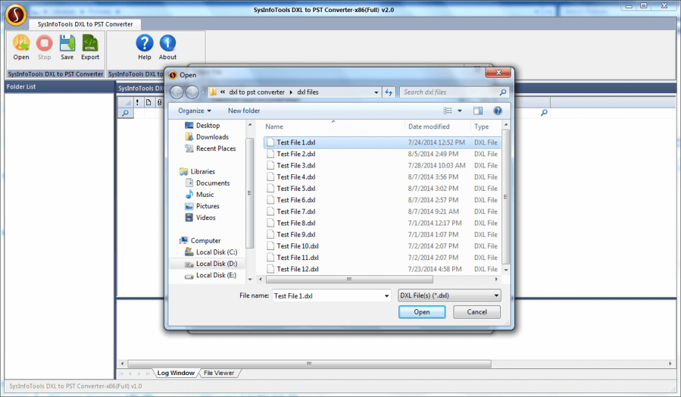Expand the address bar path dropdown
Viewport: 681px width, 397px height.
tap(376, 92)
